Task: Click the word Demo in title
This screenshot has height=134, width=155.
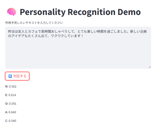Action: [x=129, y=12]
